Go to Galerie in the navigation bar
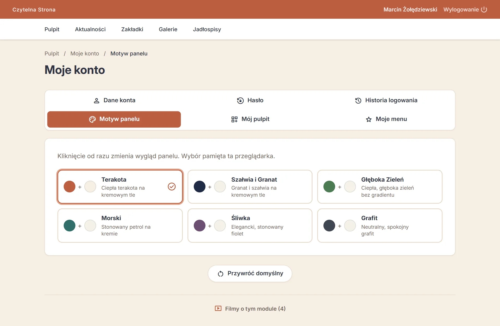 point(168,29)
